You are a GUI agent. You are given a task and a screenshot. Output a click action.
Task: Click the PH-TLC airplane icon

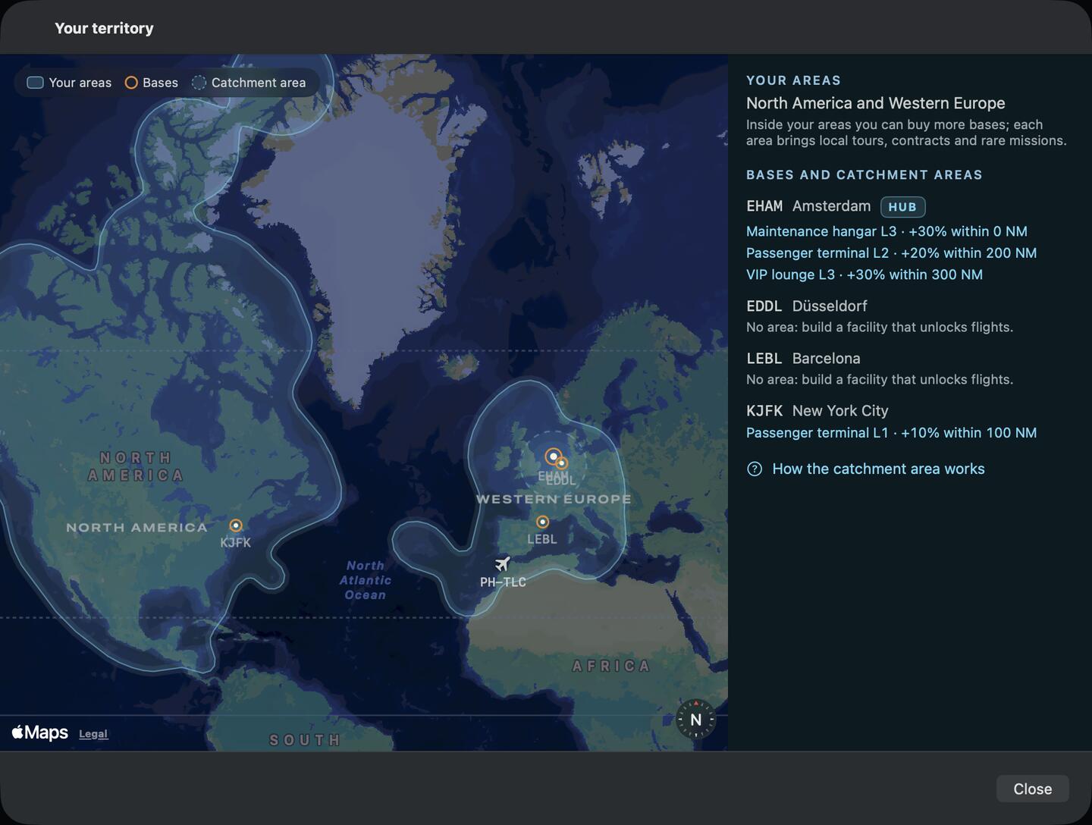[x=502, y=564]
